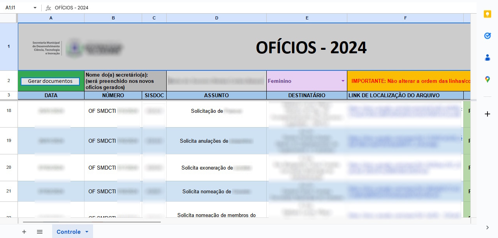Viewport: 498px width, 238px height.
Task: Open Google Contacts in the side panel
Action: pos(487,57)
